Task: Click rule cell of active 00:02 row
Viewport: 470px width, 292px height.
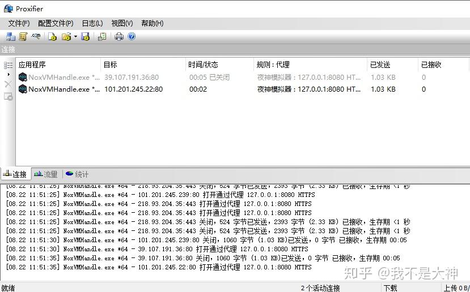Action: pos(309,89)
